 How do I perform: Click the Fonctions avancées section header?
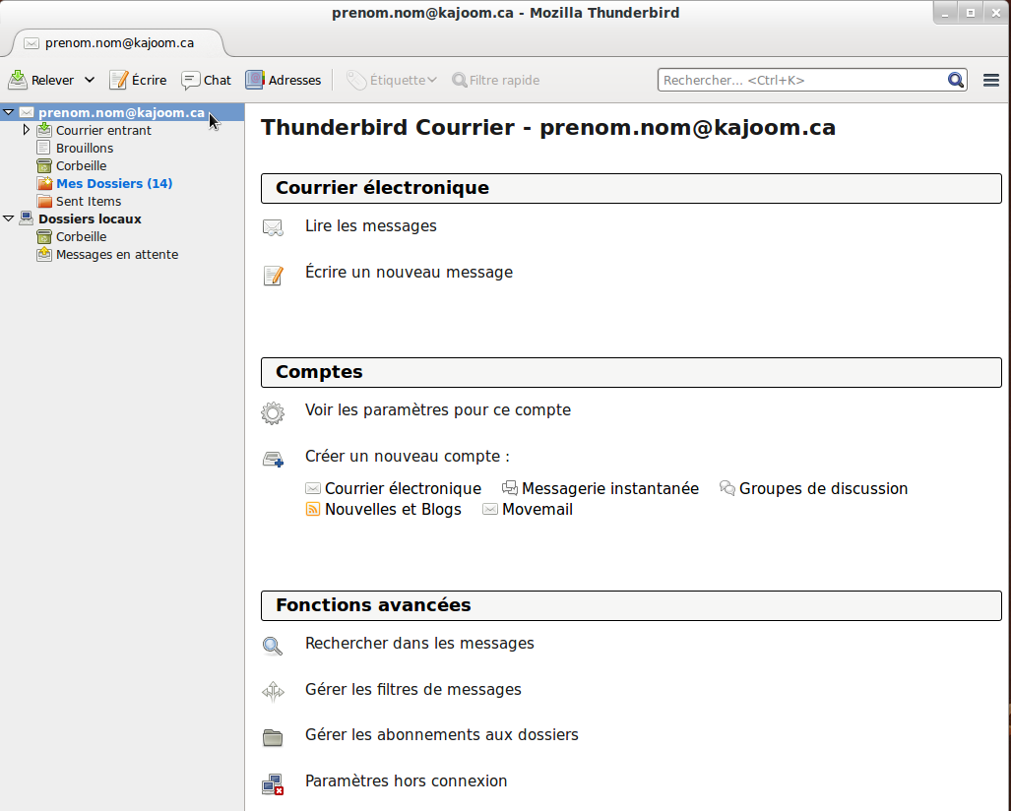click(x=631, y=606)
